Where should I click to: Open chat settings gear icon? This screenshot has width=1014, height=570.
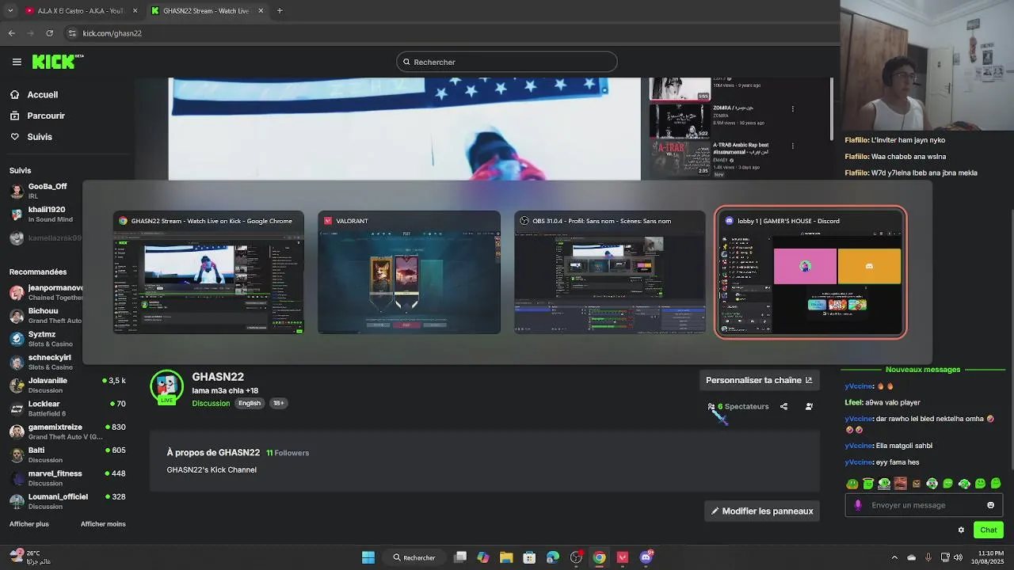pos(961,530)
